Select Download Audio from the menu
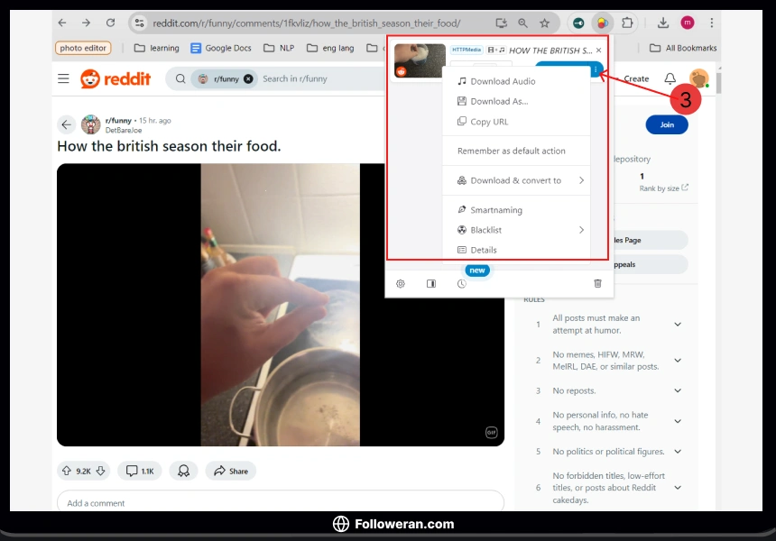Screen dimensions: 776x541 point(503,81)
